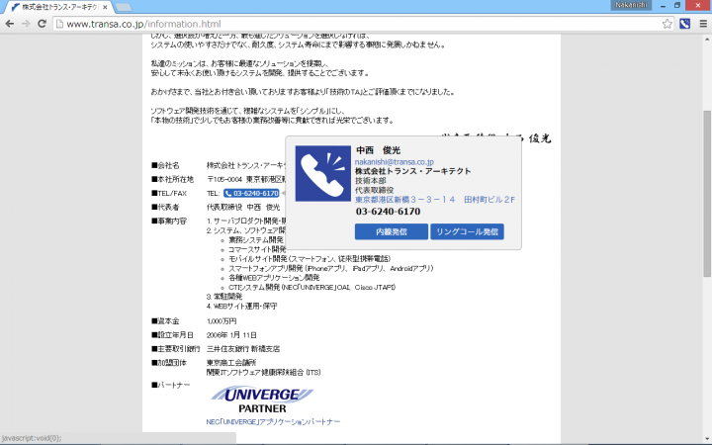
Task: Restore down the browser window
Action: [677, 6]
